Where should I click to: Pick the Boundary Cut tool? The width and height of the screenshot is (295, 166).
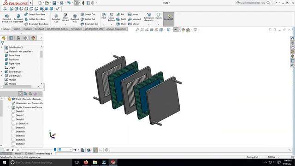click(x=89, y=24)
